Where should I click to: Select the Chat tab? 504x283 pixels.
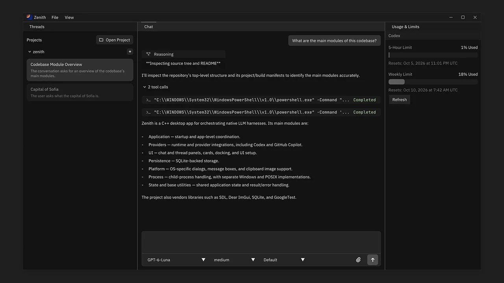(x=148, y=27)
